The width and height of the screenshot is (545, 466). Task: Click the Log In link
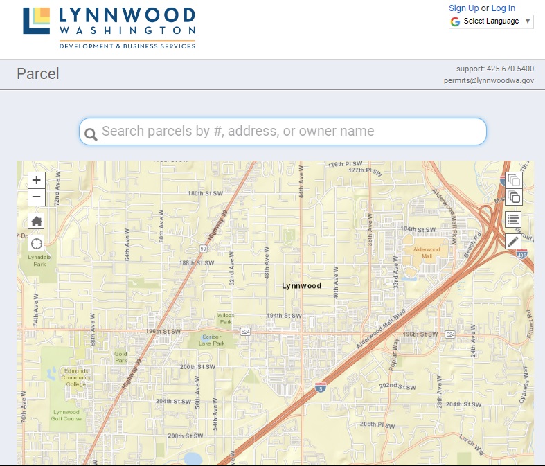coord(503,8)
